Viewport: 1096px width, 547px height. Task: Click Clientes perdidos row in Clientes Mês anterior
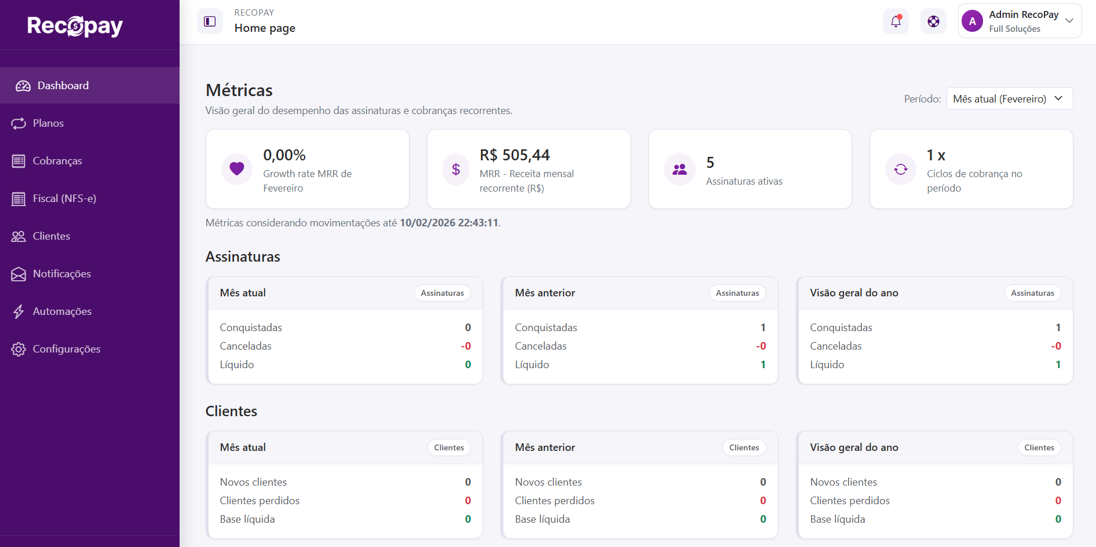(640, 501)
